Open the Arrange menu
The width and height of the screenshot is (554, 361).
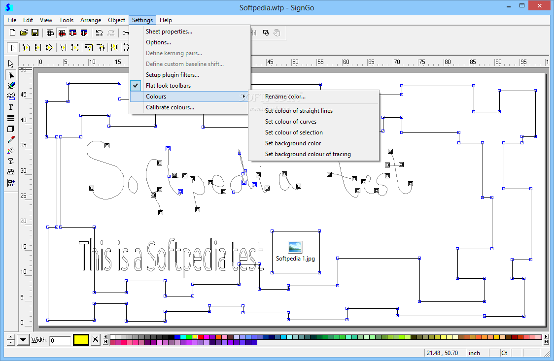click(x=91, y=20)
